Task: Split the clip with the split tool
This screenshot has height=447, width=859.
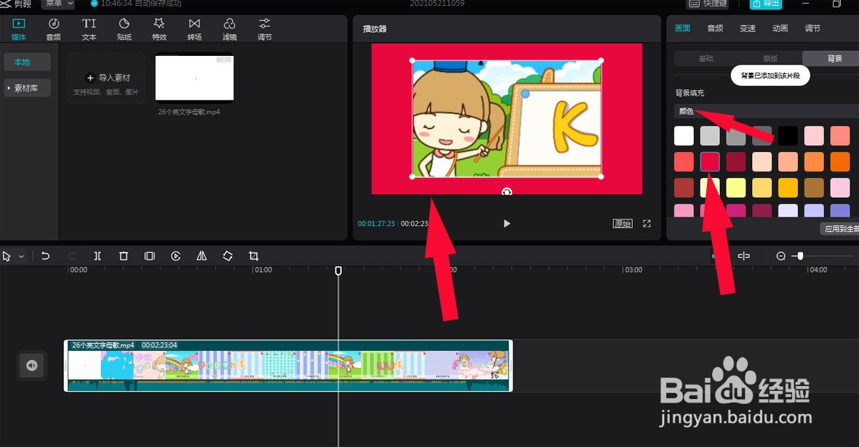Action: click(97, 256)
